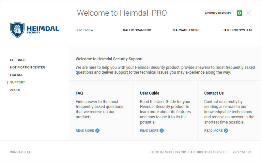The image size is (261, 163).
Task: Click the 394 Days Left label
Action: tap(22, 152)
